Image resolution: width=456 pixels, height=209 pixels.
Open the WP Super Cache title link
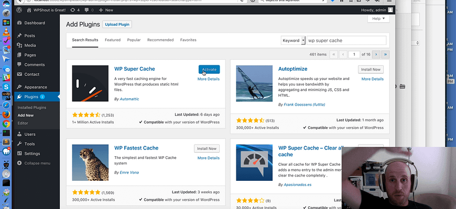pos(135,69)
